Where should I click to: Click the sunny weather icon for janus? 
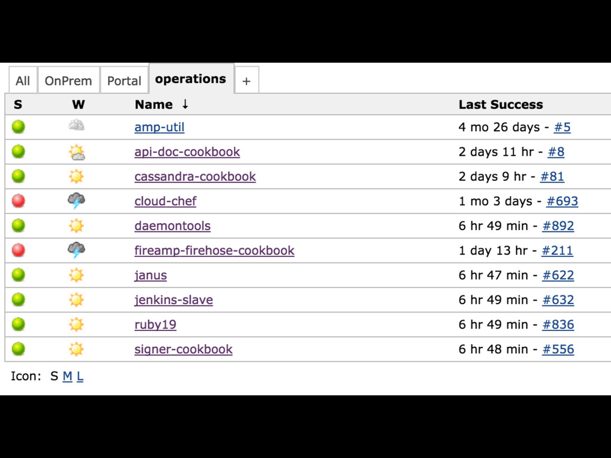[76, 275]
